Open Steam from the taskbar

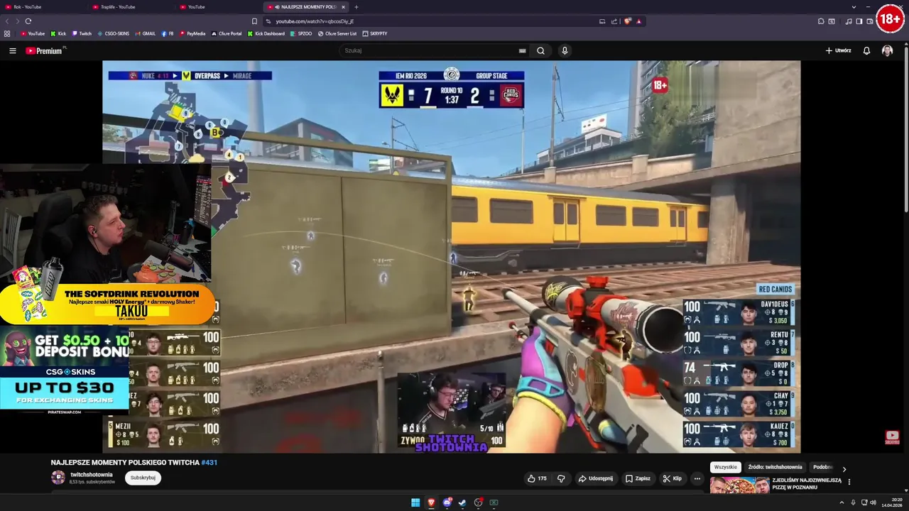462,502
